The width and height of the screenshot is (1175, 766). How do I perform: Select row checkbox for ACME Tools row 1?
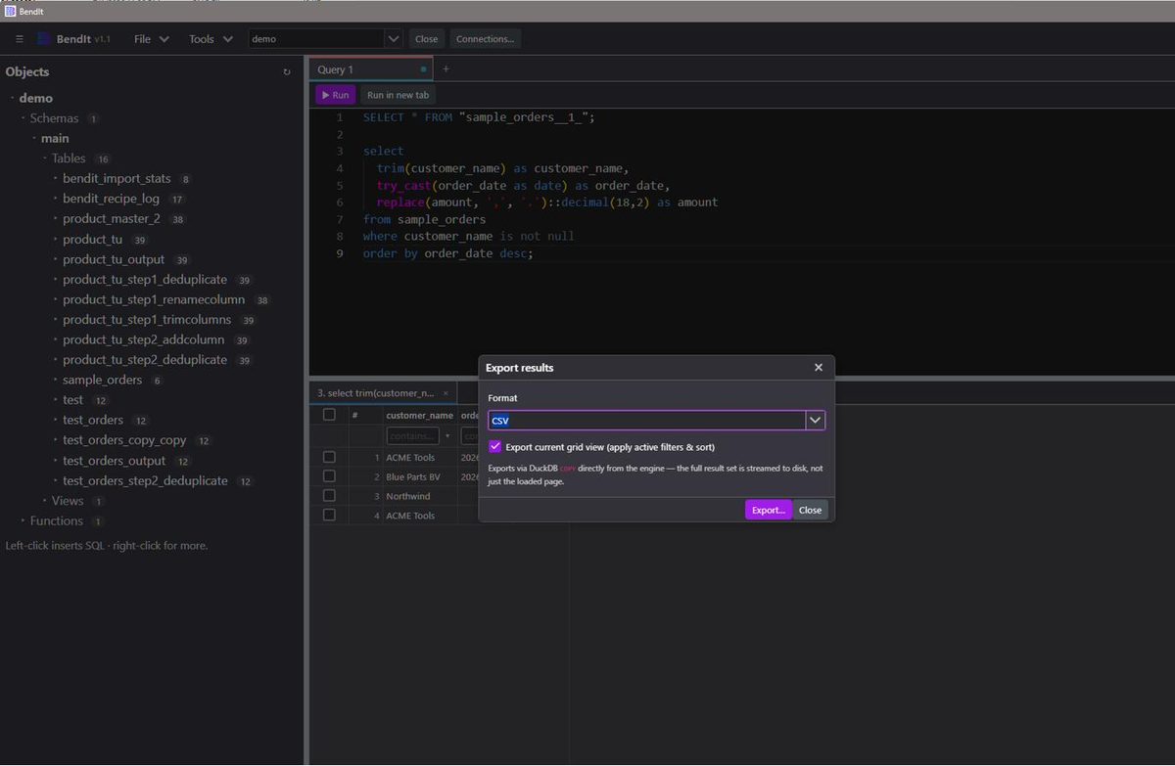329,457
